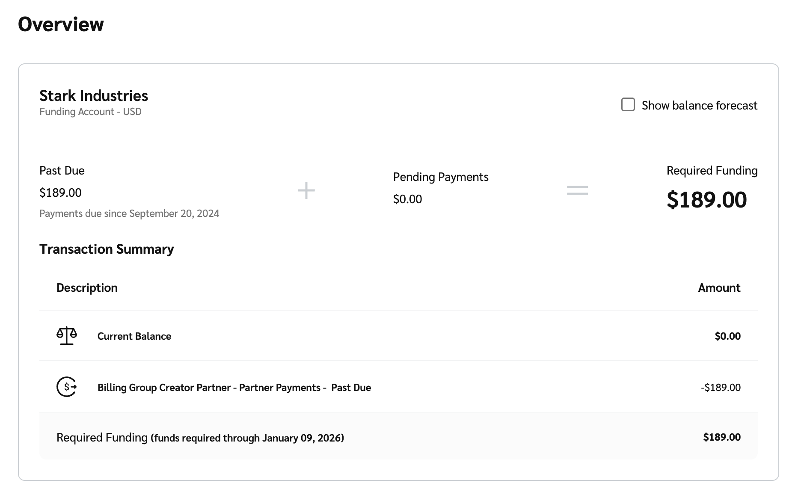This screenshot has width=795, height=498.
Task: Click the Funding Account - USD subtitle
Action: 90,112
